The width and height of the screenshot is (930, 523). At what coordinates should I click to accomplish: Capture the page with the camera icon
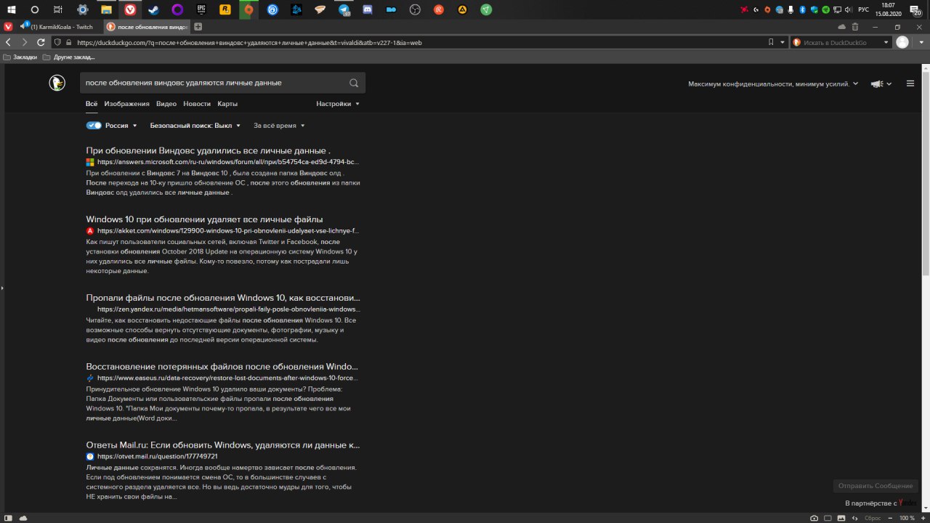(x=814, y=518)
